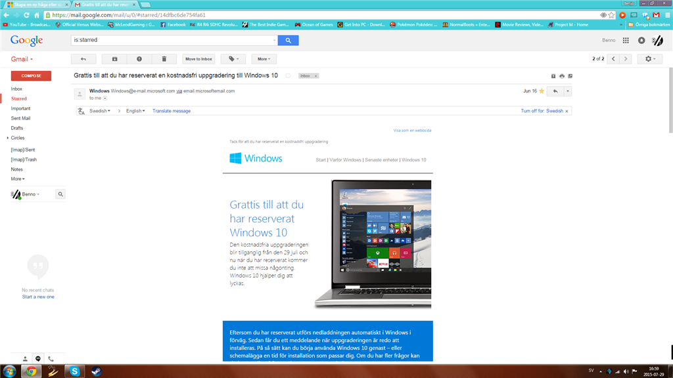The image size is (673, 378).
Task: Open Google notifications bell icon
Action: (x=641, y=40)
